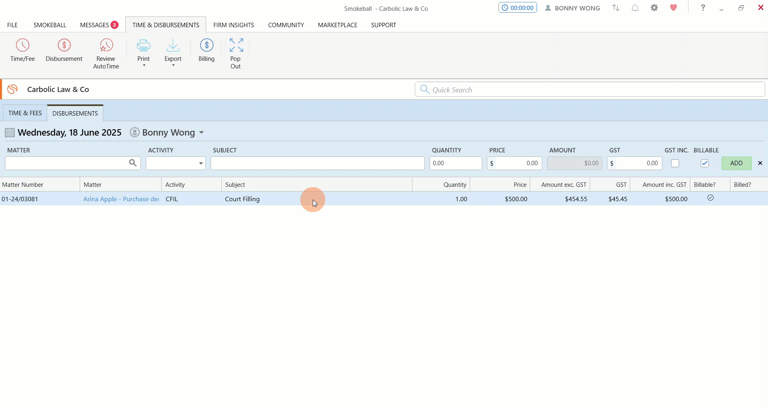The width and height of the screenshot is (768, 408).
Task: Select the TIME & DISBURSEMENTS ribbon tab
Action: point(166,25)
